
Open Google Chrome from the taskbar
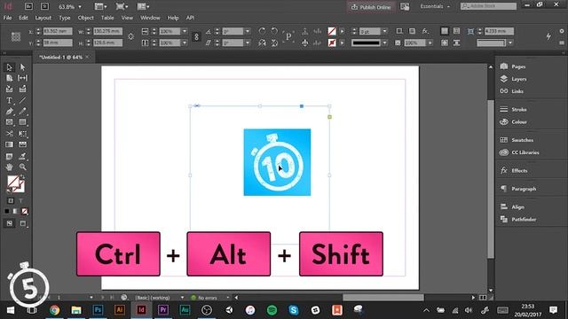[54, 310]
